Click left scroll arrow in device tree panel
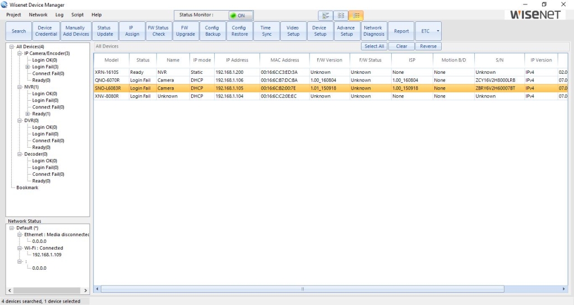The image size is (574, 305). pos(10,290)
